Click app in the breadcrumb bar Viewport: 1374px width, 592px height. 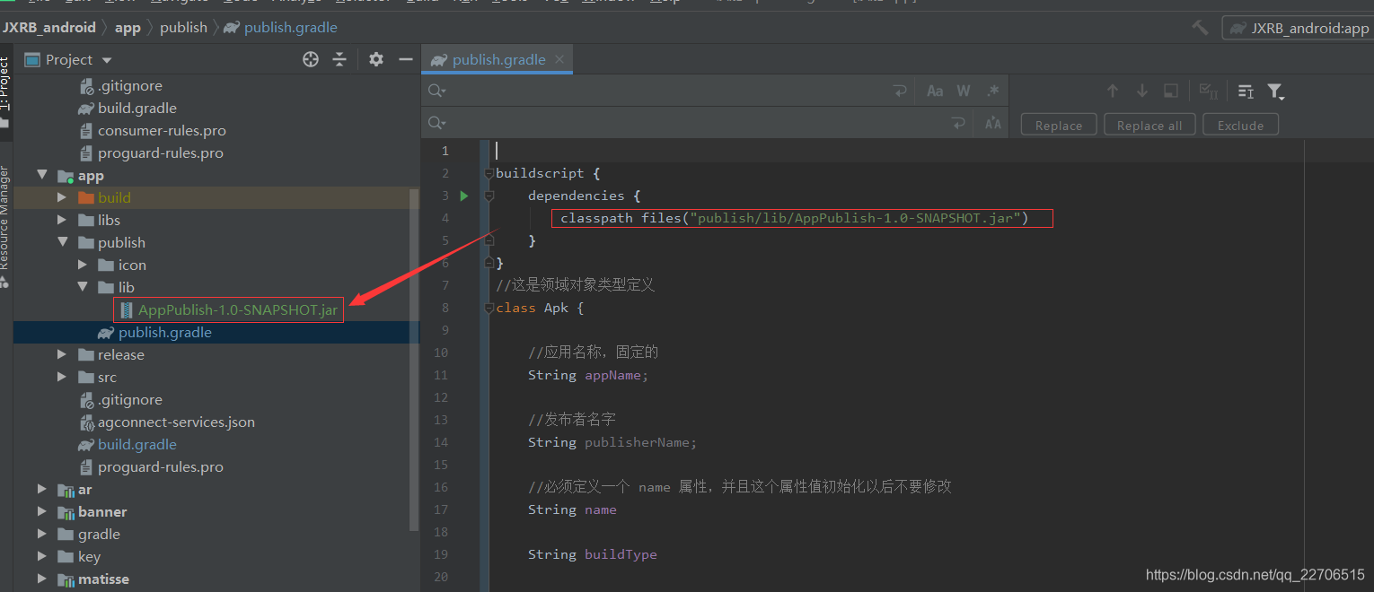coord(128,27)
